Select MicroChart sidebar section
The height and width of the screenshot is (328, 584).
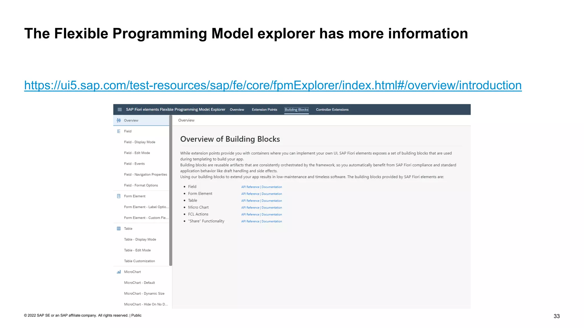point(141,272)
